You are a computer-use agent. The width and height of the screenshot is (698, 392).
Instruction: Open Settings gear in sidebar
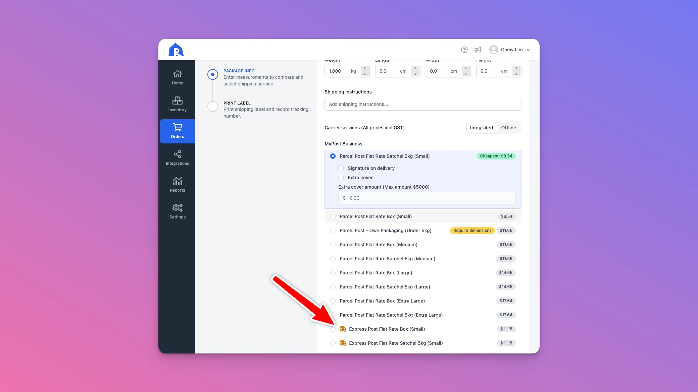coord(177,212)
